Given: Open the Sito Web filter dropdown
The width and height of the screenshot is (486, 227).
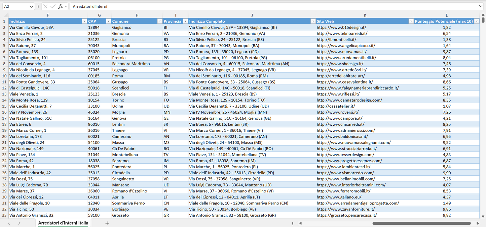Looking at the screenshot, I should [411, 21].
